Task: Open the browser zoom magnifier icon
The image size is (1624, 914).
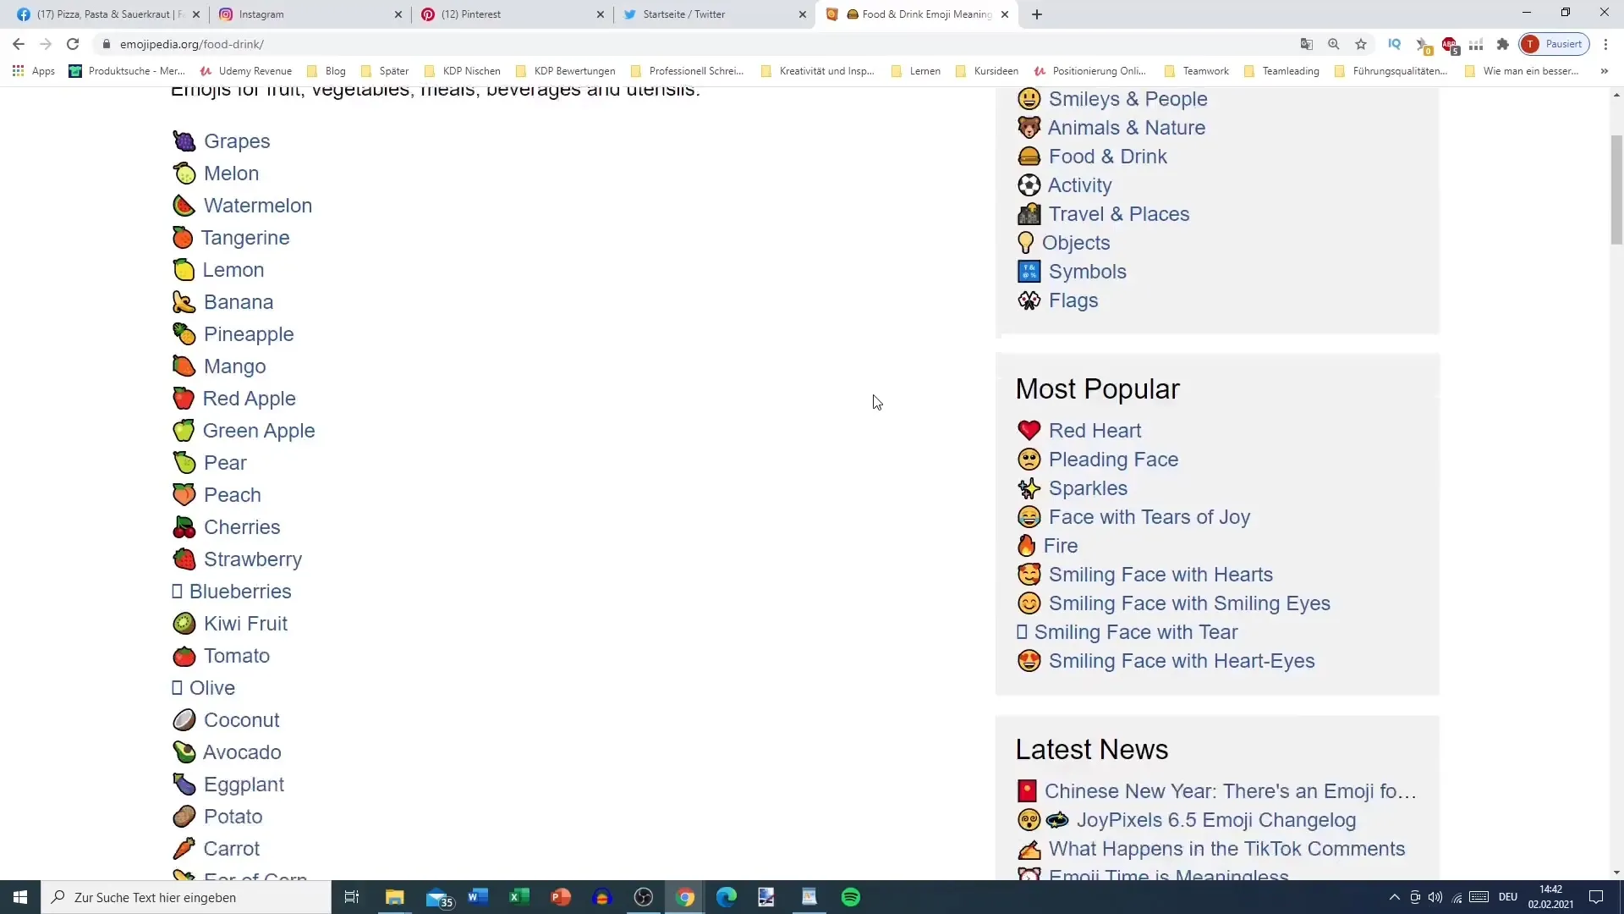Action: 1334,44
